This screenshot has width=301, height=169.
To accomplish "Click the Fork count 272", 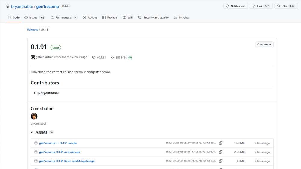I will [x=267, y=6].
